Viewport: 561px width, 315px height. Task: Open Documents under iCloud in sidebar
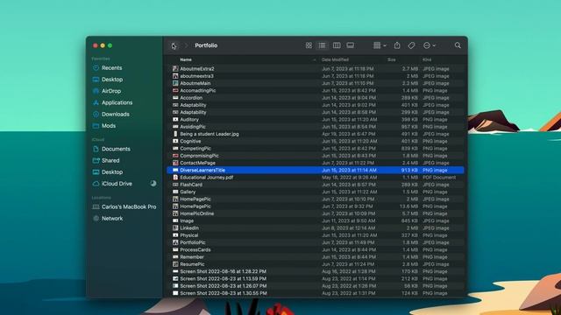pyautogui.click(x=116, y=149)
